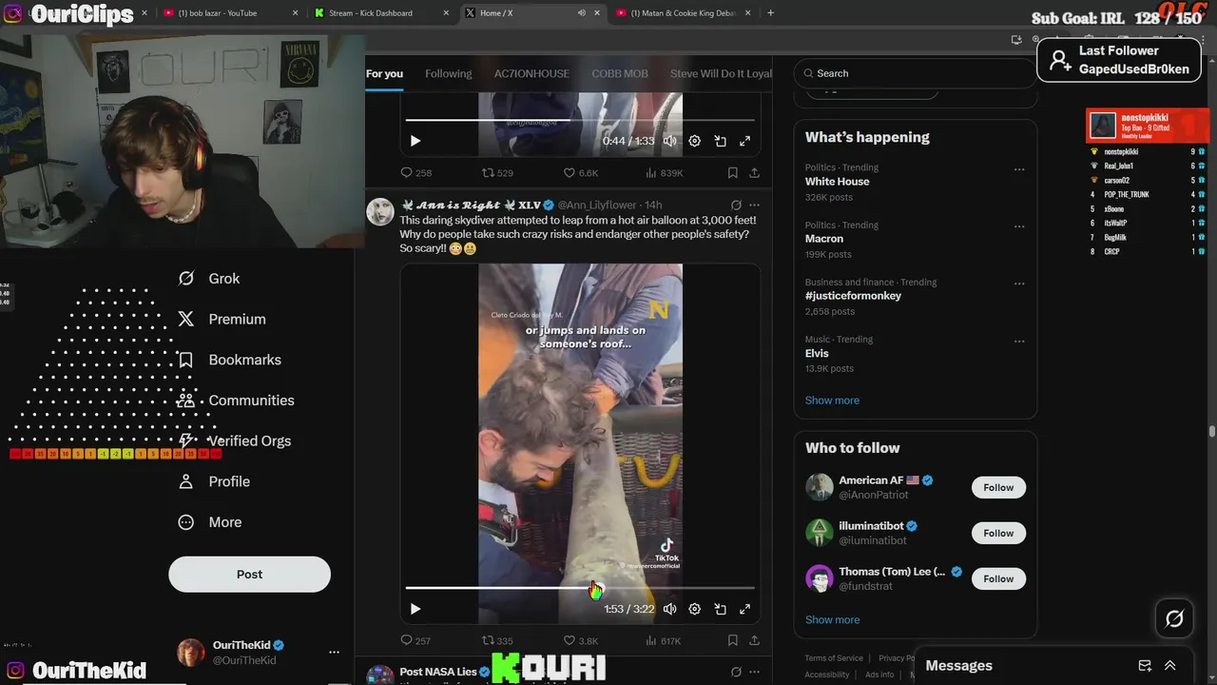Open settings gear on the top video

click(695, 141)
